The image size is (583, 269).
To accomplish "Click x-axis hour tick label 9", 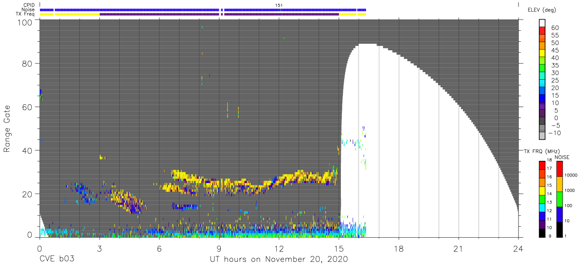I will [x=219, y=248].
